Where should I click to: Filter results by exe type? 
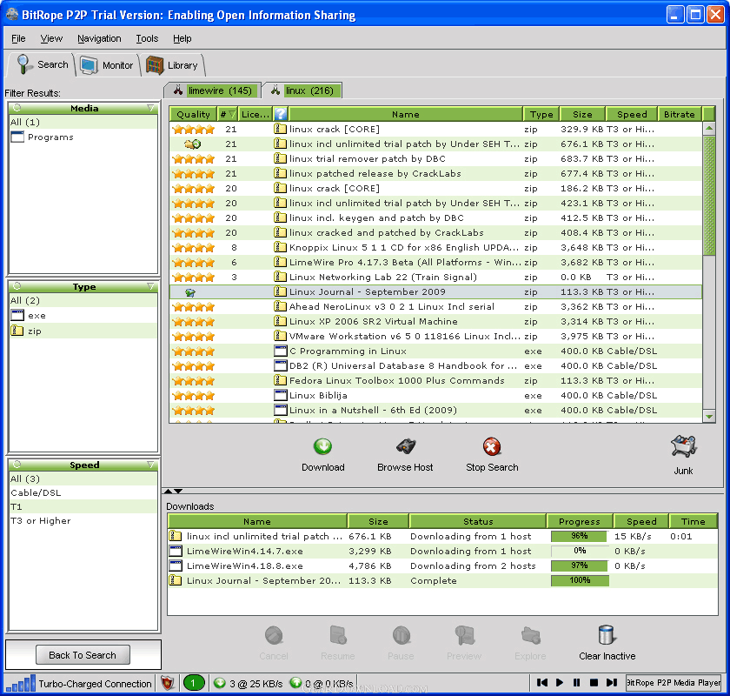83,316
